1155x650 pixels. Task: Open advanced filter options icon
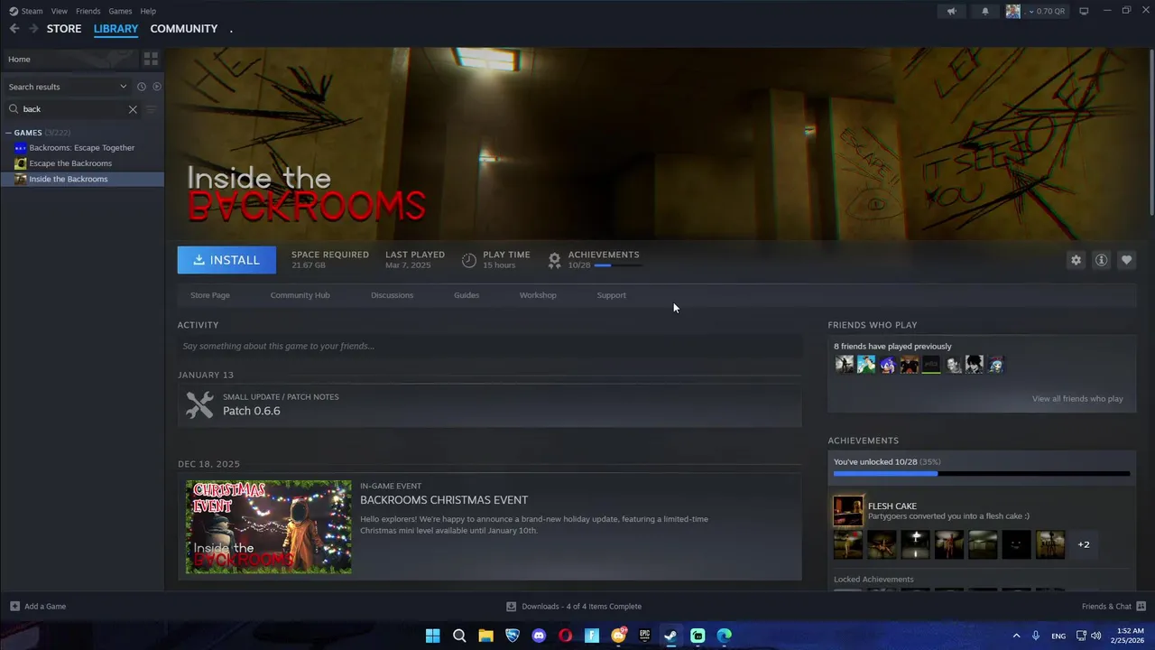[x=152, y=109]
